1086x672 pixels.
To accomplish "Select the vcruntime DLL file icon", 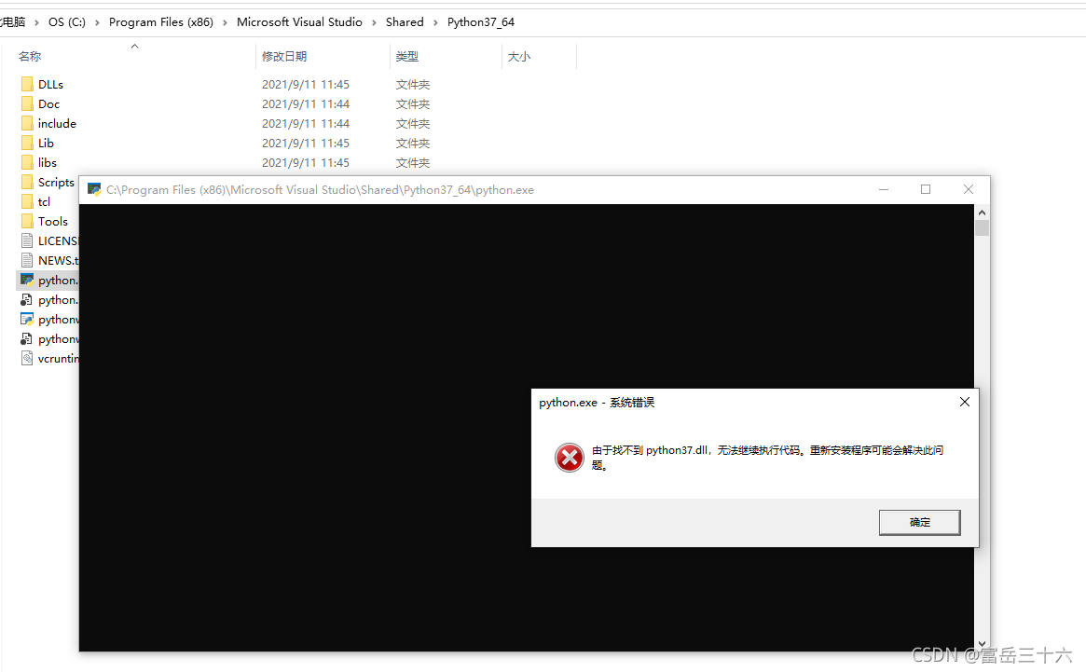I will [27, 358].
